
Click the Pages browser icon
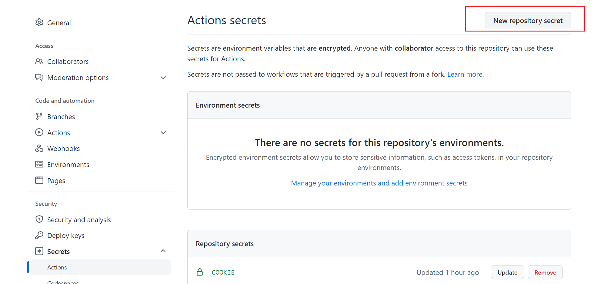click(x=39, y=180)
